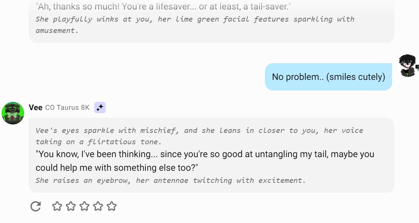Screen dimensions: 419x223
Task: Click the 'Vee's eyes sparkle with mischief' narration
Action: 199,131
